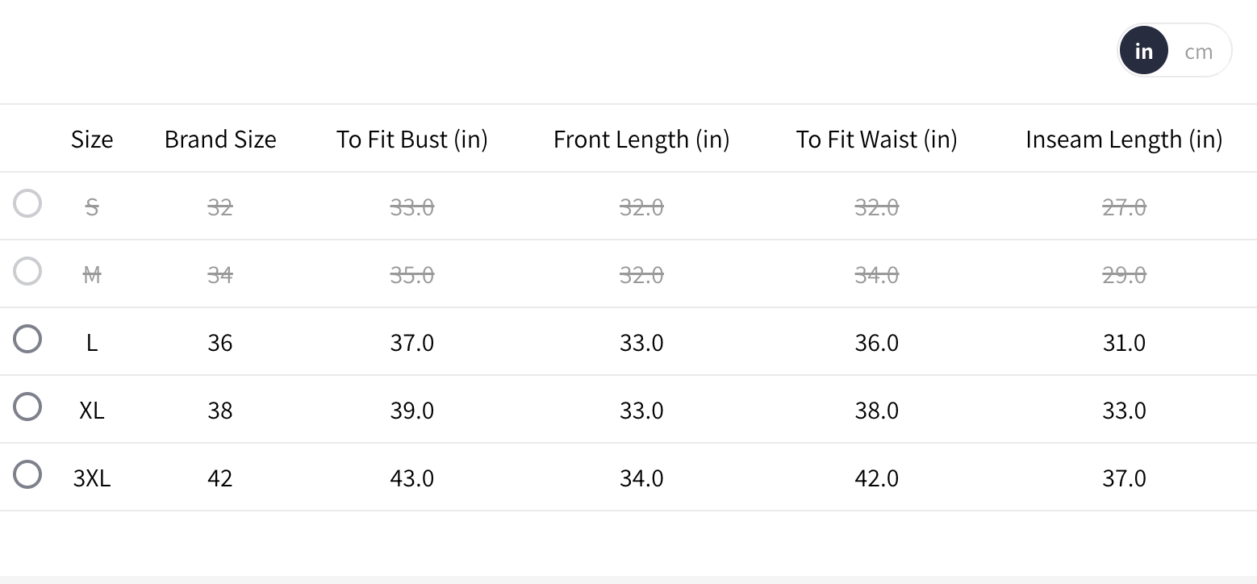The height and width of the screenshot is (584, 1257).
Task: Click the Front Length column header
Action: [641, 140]
